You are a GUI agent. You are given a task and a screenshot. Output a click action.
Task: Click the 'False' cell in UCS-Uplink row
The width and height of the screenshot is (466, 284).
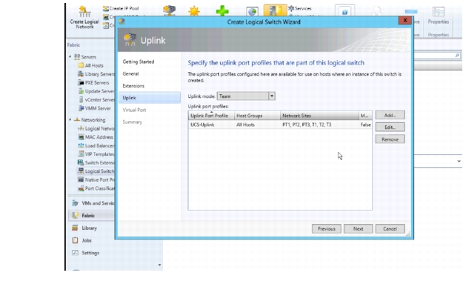[365, 125]
